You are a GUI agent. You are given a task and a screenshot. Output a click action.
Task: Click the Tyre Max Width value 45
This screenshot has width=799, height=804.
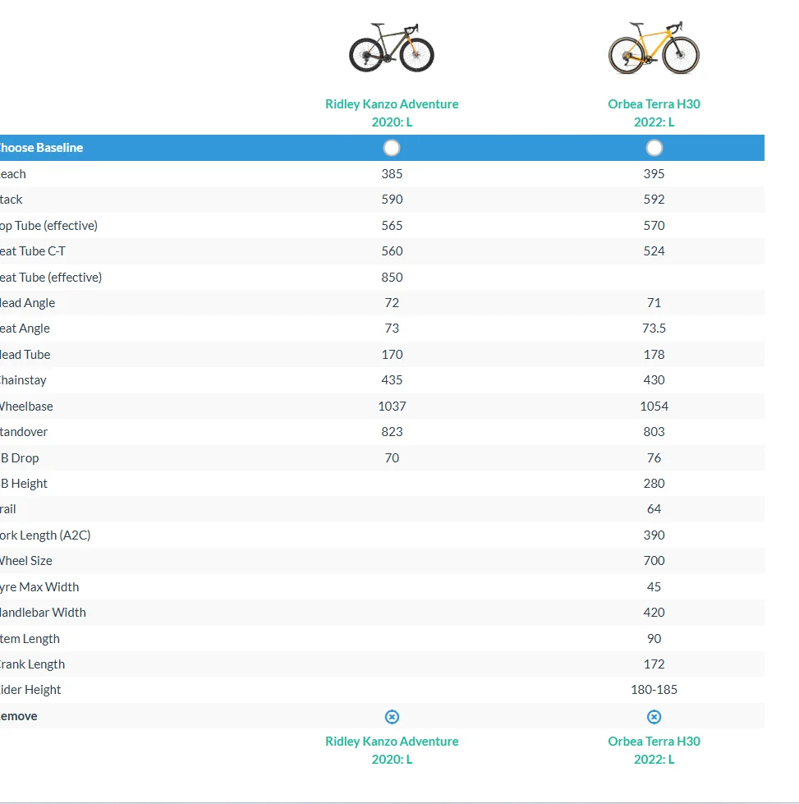[x=654, y=587]
